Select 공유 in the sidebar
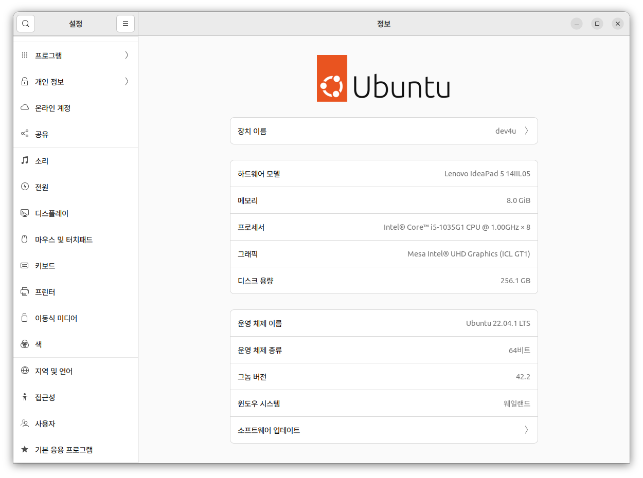 76,134
